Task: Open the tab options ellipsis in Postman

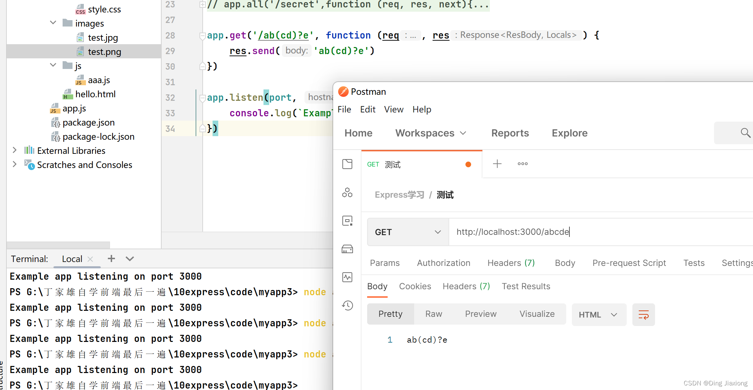Action: coord(523,164)
